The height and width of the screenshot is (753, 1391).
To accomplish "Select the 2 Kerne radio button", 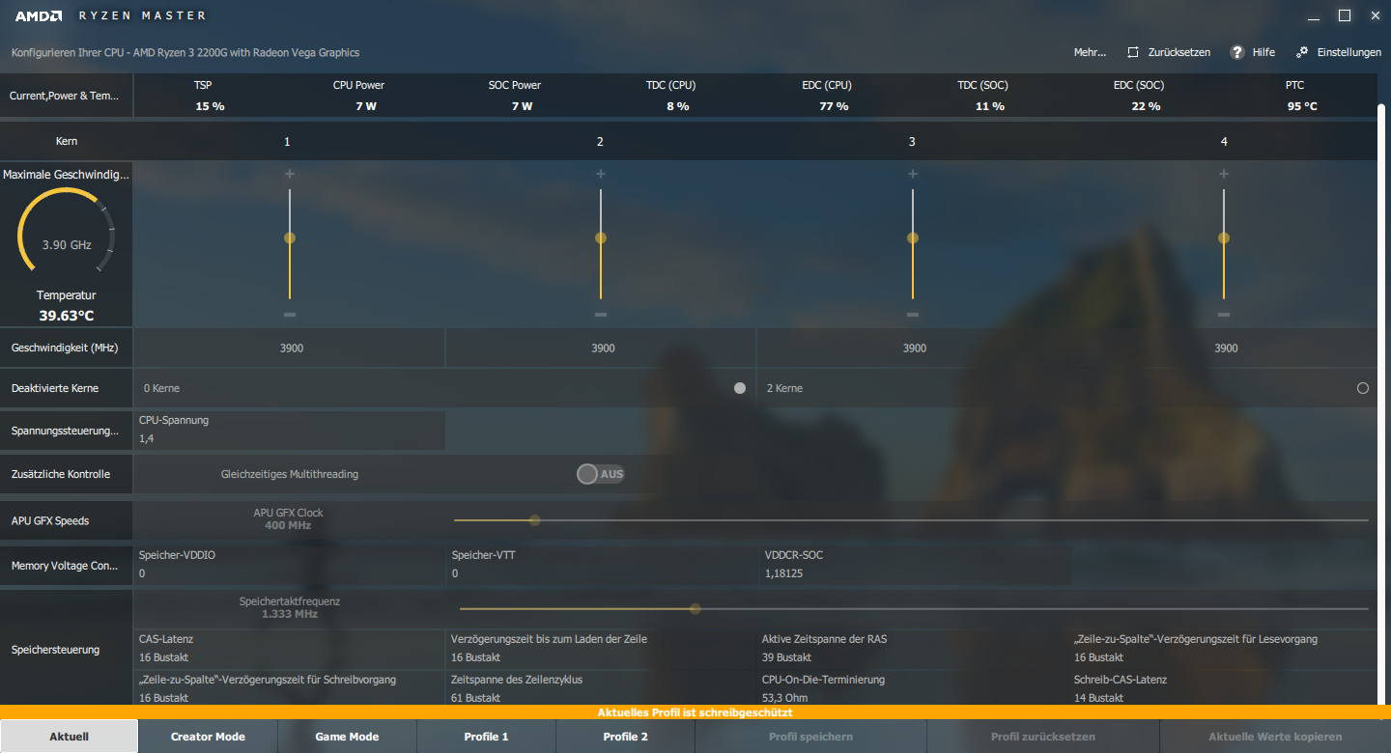I will click(x=1363, y=388).
